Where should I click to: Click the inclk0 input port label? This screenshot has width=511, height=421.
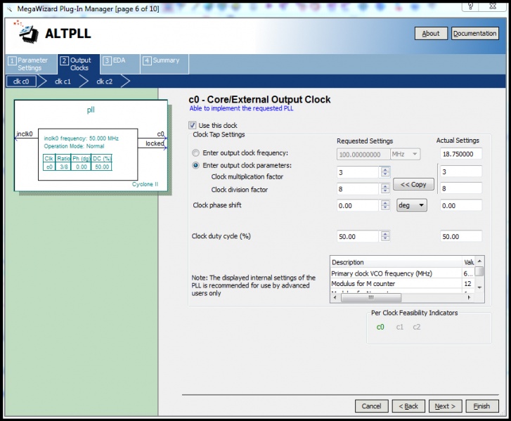25,134
